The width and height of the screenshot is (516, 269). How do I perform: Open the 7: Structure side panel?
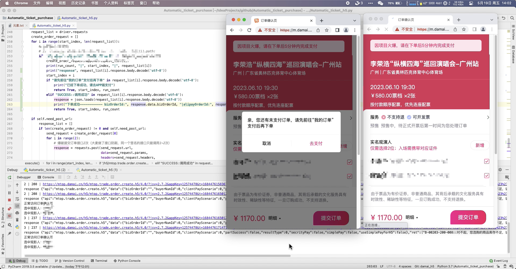[3, 217]
